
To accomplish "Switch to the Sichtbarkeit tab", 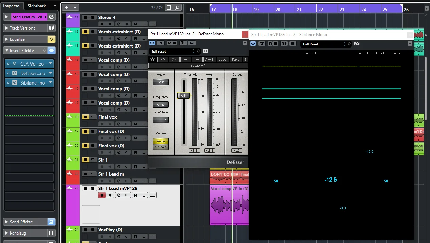I will coord(38,6).
